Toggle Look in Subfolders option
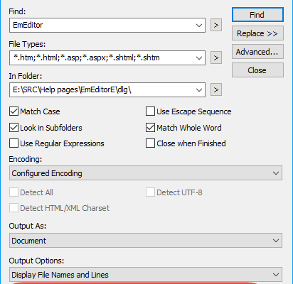The image size is (293, 284). tap(14, 128)
